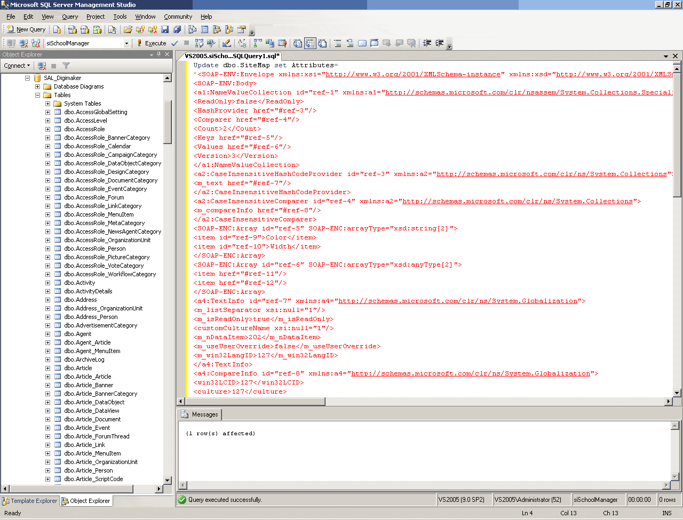The image size is (683, 520).
Task: Select the dbo.Article table
Action: click(78, 368)
